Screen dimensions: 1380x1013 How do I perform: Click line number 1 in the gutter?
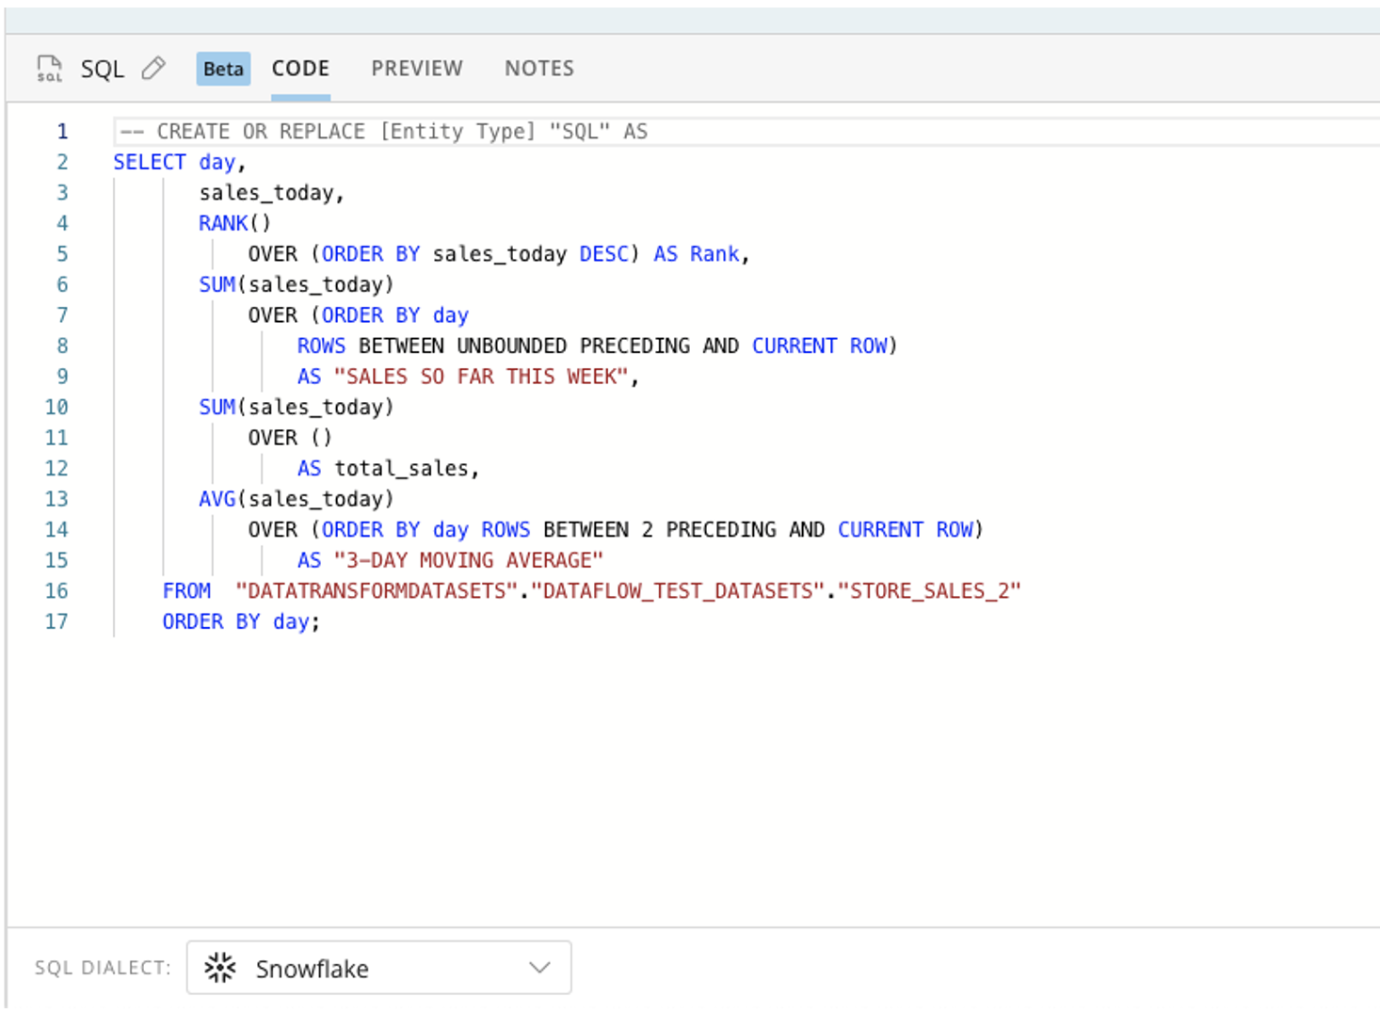pos(62,132)
